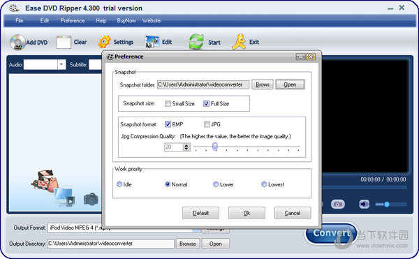Click the Jpg quality value field
This screenshot has height=259, width=419.
click(x=174, y=147)
